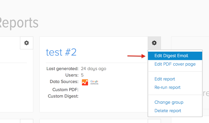Click the users count value 5
The height and width of the screenshot is (123, 209).
coord(82,75)
